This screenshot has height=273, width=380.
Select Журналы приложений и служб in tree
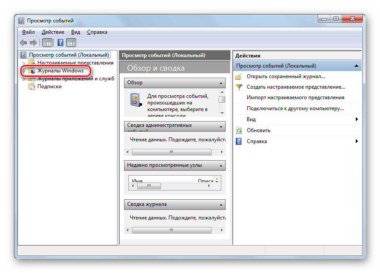pos(76,79)
